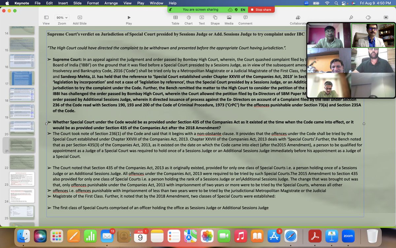Image resolution: width=396 pixels, height=248 pixels.
Task: Select slide 25 thumbnail in navigator
Action: 22,213
